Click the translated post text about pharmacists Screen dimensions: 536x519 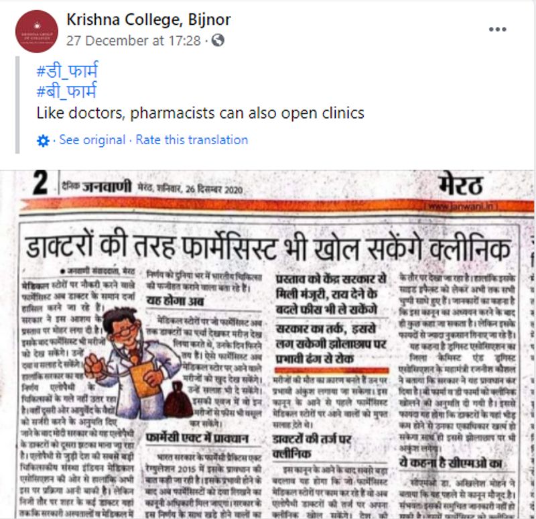point(200,113)
